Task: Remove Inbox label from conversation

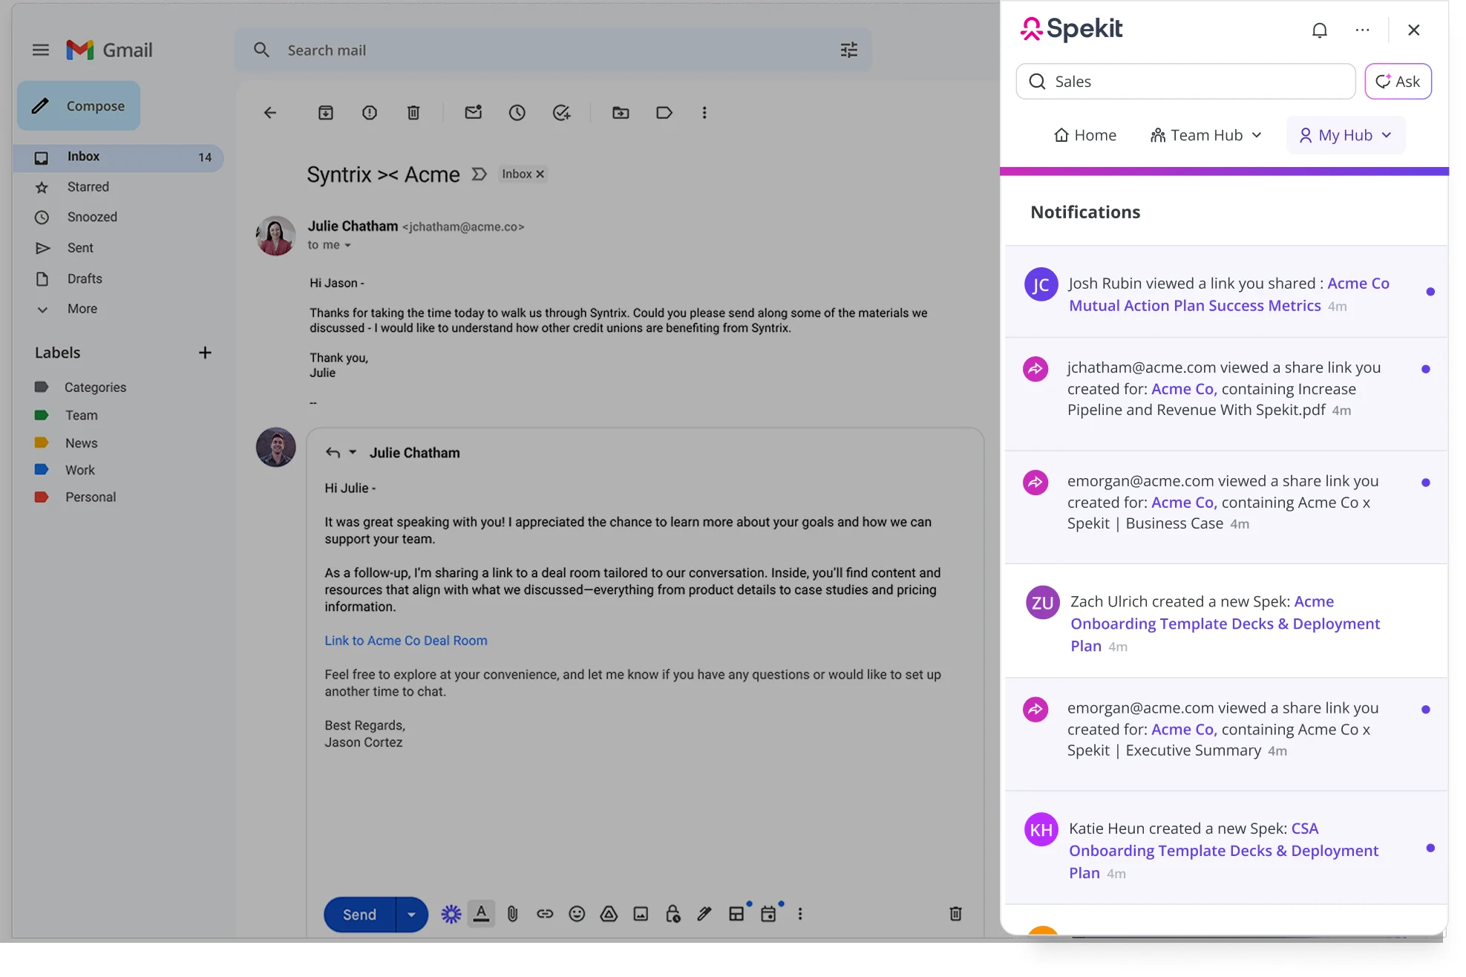Action: click(x=540, y=174)
